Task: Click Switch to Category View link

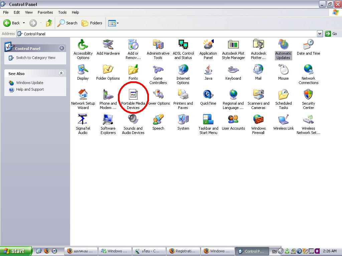Action: pyautogui.click(x=35, y=58)
